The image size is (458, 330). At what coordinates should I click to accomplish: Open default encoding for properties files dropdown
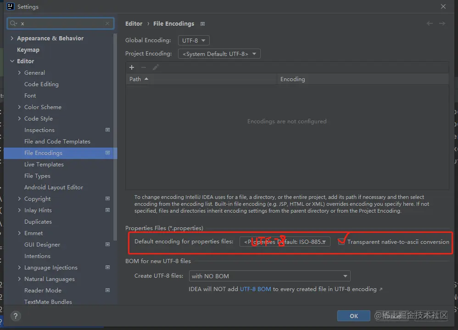285,242
